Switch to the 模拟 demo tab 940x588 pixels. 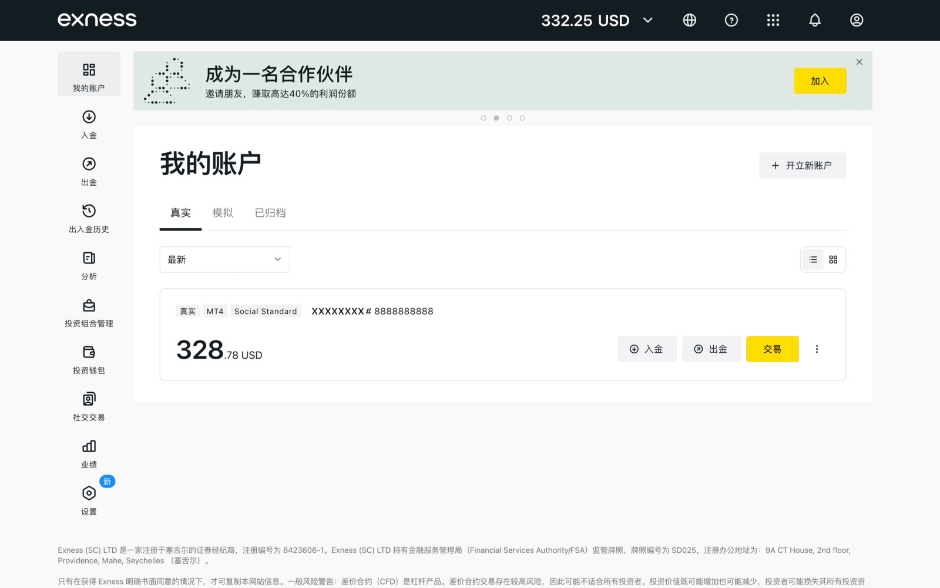coord(223,213)
